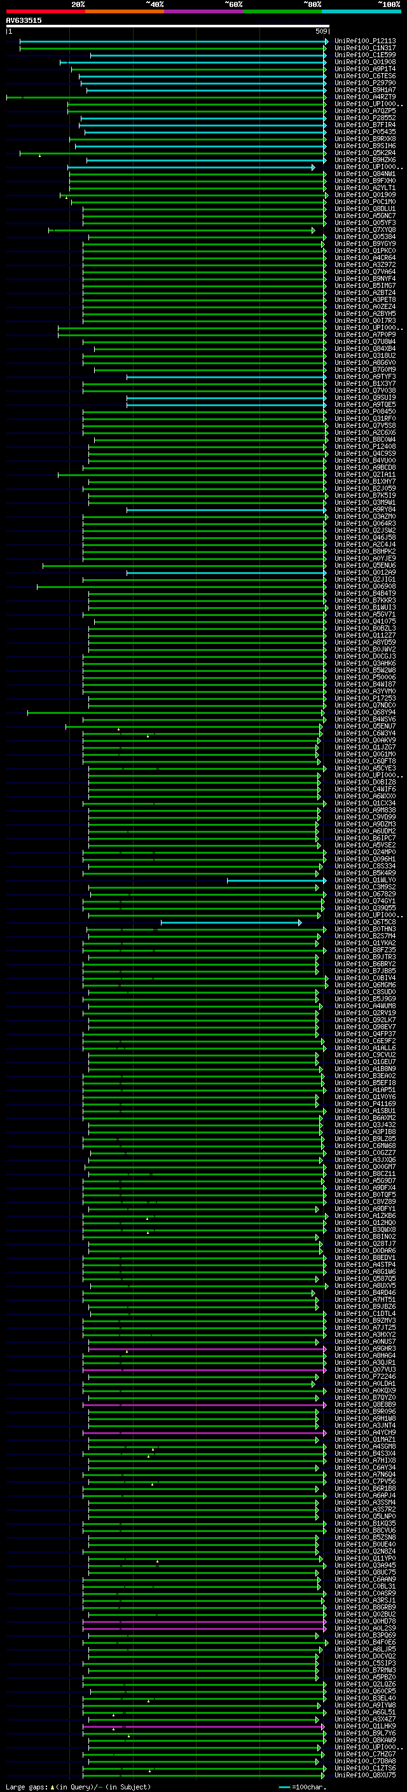This screenshot has height=1792, width=407.
Task: Select the hit UniRef100_P12113
Action: click(x=365, y=41)
